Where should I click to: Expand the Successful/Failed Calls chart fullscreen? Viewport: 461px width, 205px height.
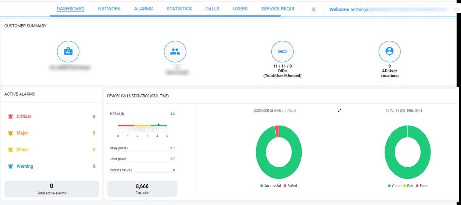click(339, 110)
